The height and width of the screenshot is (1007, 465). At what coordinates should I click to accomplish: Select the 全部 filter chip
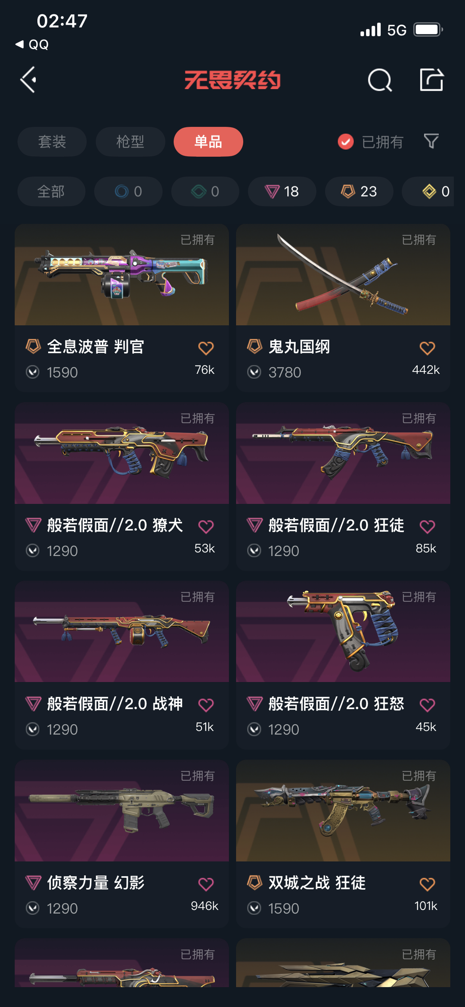tap(51, 191)
